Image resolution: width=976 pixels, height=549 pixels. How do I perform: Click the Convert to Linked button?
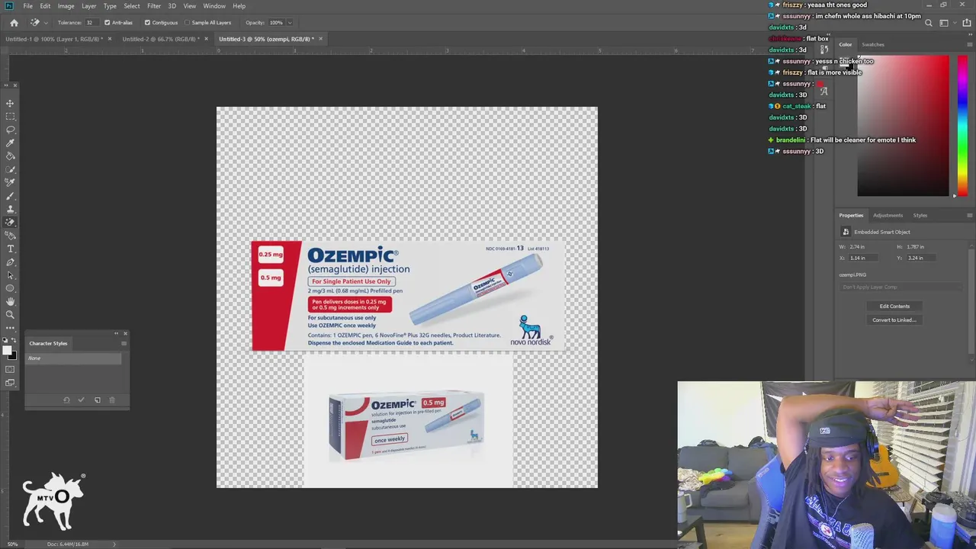click(894, 320)
